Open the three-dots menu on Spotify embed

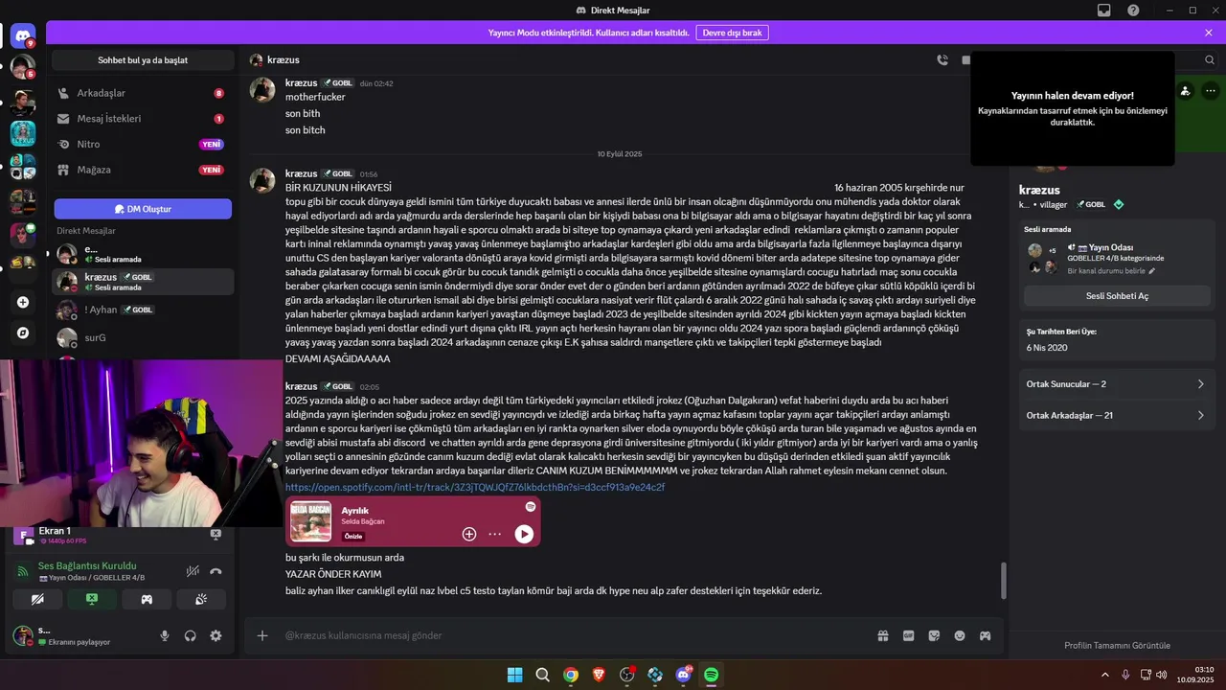(x=495, y=534)
